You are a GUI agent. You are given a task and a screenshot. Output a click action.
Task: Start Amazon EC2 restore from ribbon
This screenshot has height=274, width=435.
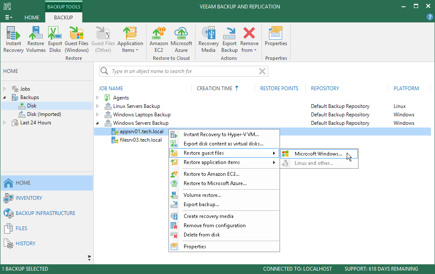[x=159, y=39]
